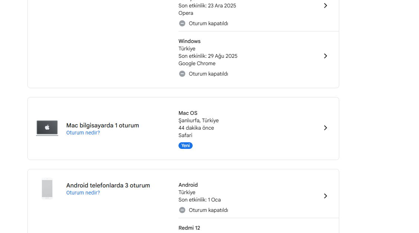Select the Windows session title

click(189, 41)
